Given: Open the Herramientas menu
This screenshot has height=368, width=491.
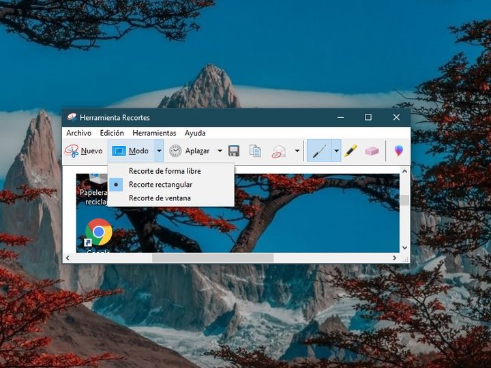Looking at the screenshot, I should pos(154,133).
